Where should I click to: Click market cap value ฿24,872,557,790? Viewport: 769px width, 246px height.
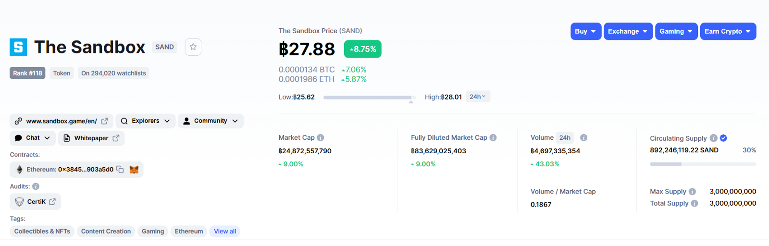[x=305, y=151]
